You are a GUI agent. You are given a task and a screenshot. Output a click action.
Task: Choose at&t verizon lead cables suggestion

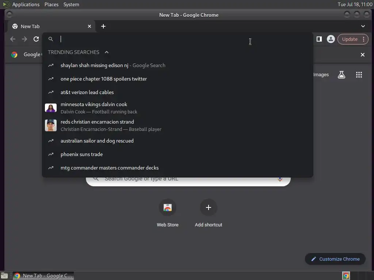[178, 92]
